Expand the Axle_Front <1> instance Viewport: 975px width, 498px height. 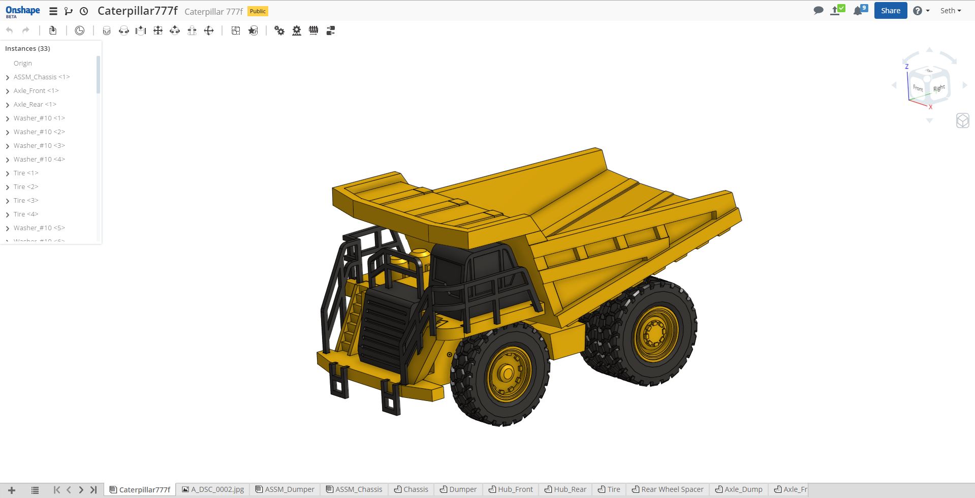(x=8, y=91)
